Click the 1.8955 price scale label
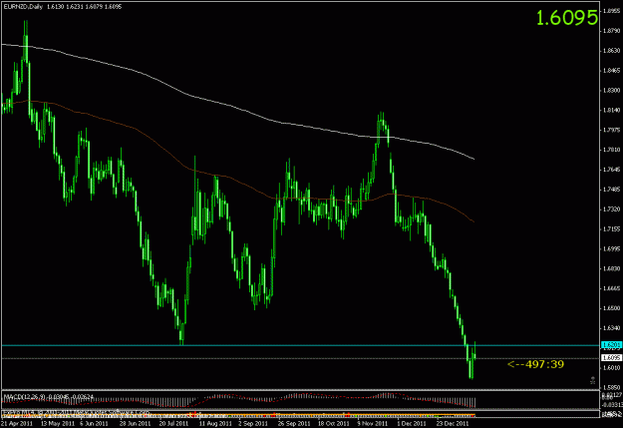Screen dimensions: 623x428 pos(612,11)
